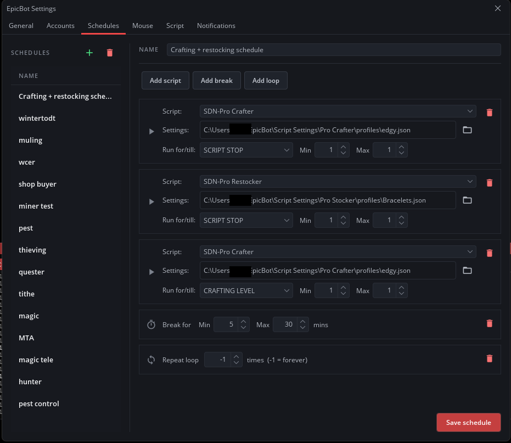Click the play arrow of Restocker script
Viewport: 511px width, 443px height.
151,202
